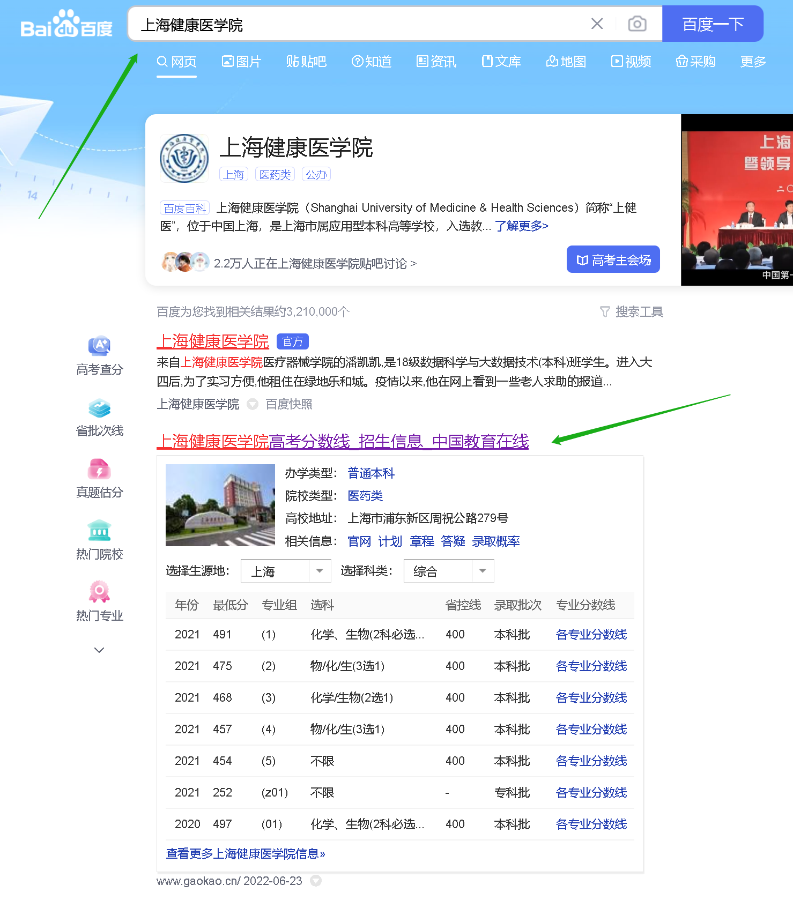Switch to the 图片 tab
The image size is (793, 900).
click(241, 62)
